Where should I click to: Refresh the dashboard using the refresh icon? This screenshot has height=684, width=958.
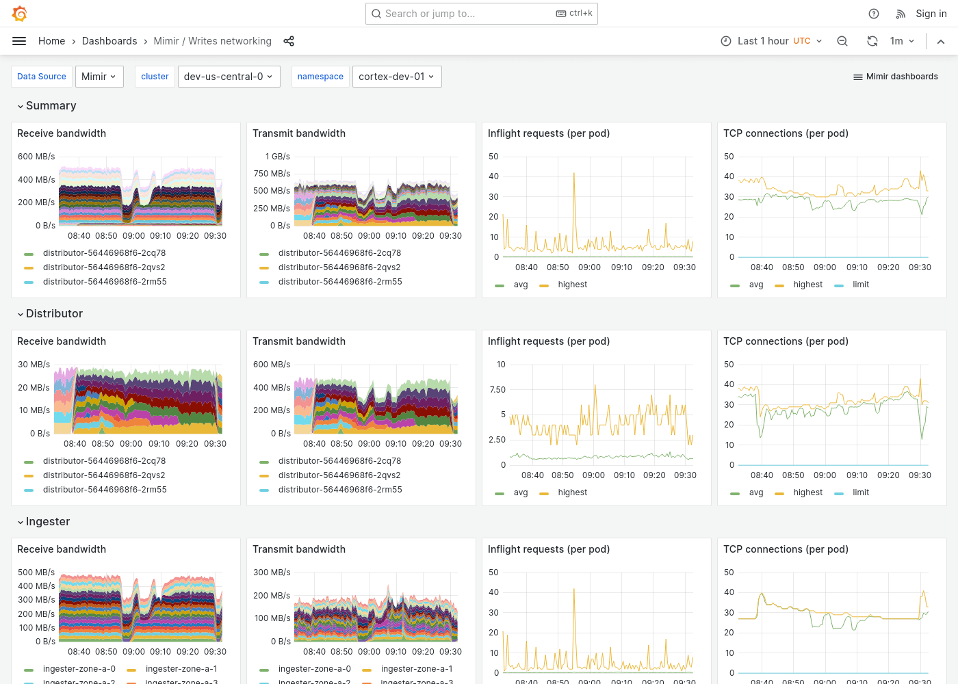point(872,41)
